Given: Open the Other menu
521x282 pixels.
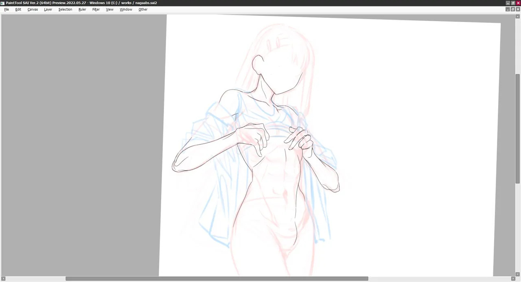Looking at the screenshot, I should [x=143, y=9].
